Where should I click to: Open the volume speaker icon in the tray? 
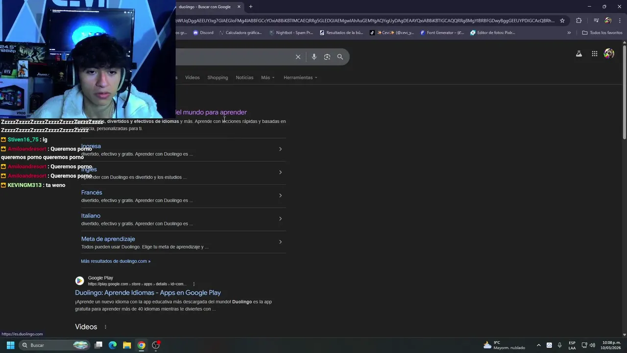592,345
